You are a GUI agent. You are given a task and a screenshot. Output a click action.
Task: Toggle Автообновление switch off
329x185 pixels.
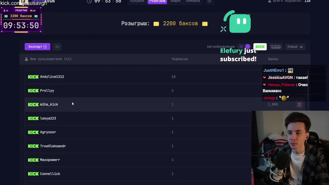click(244, 47)
